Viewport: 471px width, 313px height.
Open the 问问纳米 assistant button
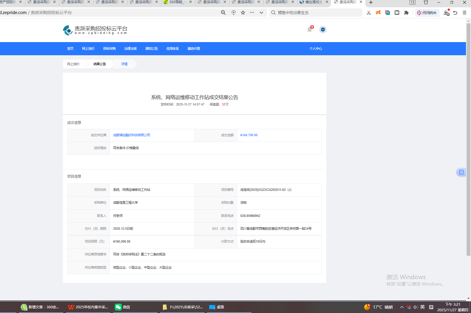427,13
